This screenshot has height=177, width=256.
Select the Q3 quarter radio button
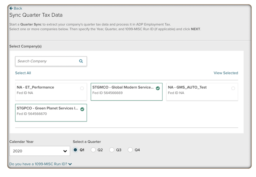112,150
